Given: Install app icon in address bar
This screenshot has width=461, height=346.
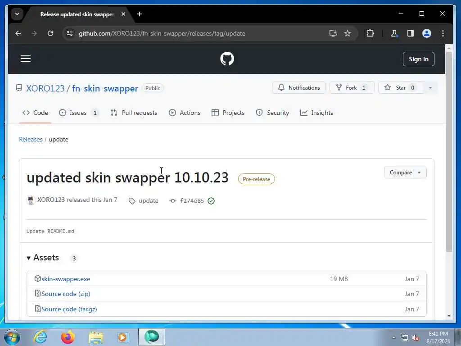Looking at the screenshot, I should (333, 33).
